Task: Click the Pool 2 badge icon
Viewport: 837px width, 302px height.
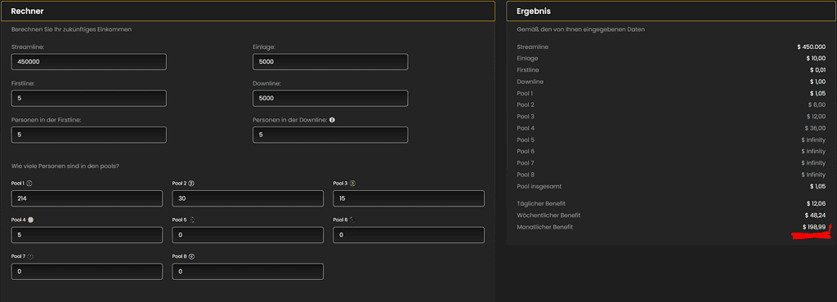Action: tap(191, 183)
